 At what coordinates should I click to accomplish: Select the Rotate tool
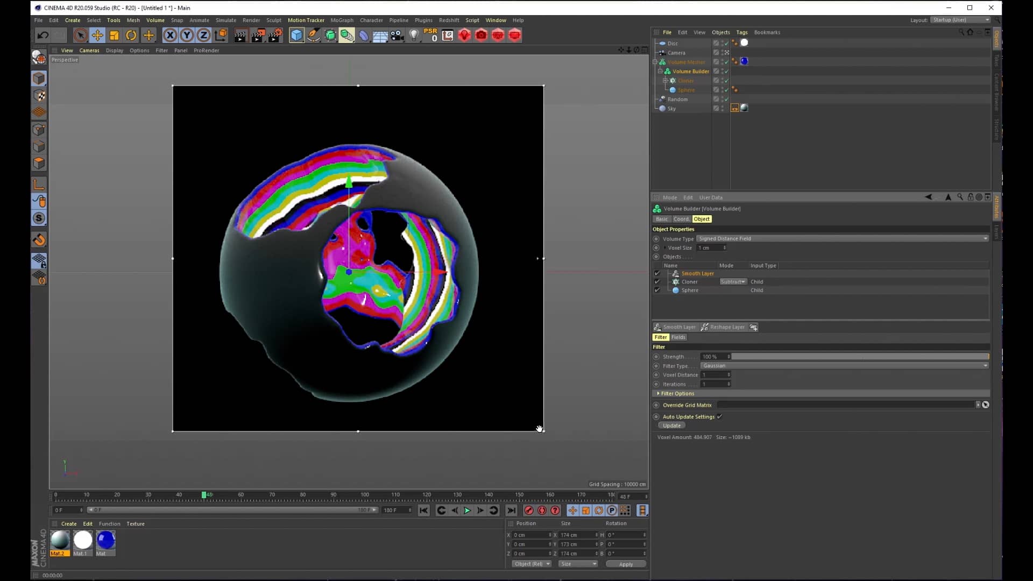tap(131, 35)
